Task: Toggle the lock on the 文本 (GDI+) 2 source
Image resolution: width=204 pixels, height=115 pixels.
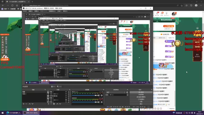Action: pos(68,94)
